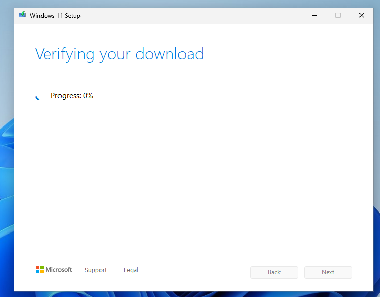
Task: Click the "Verifying your download" heading
Action: [x=119, y=54]
